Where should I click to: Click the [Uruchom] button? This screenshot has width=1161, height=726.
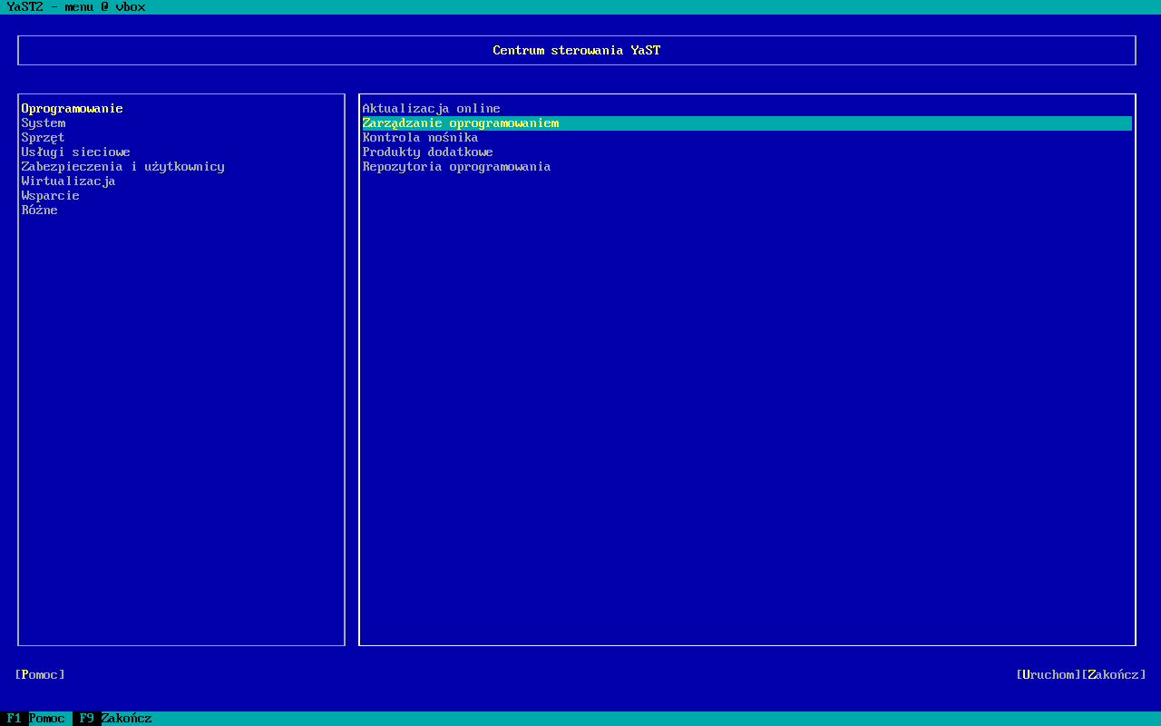point(1049,675)
